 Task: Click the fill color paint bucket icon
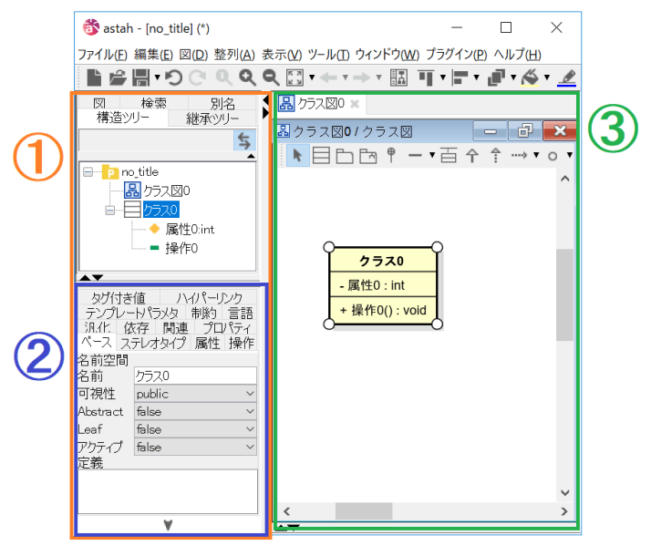point(531,78)
